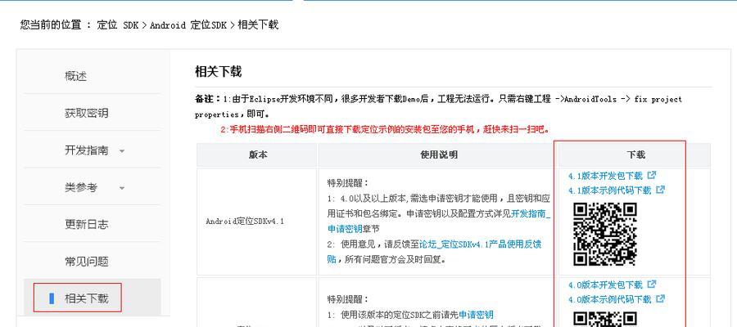The width and height of the screenshot is (737, 327).
Task: Click the red note about scanning 二维码
Action: 385,129
